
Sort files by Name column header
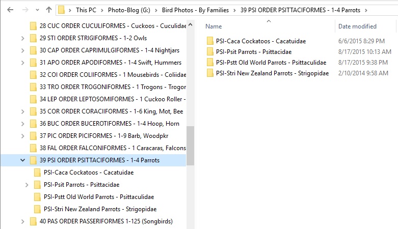(x=214, y=26)
